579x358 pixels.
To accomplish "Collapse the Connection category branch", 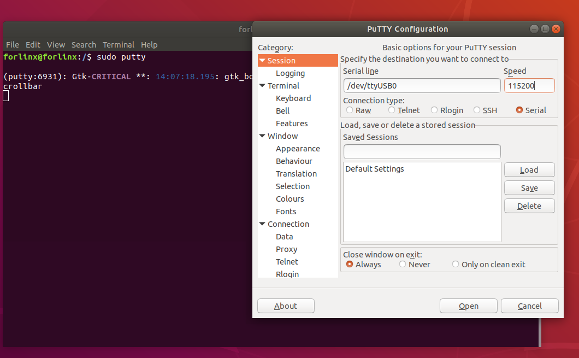I will pyautogui.click(x=263, y=224).
